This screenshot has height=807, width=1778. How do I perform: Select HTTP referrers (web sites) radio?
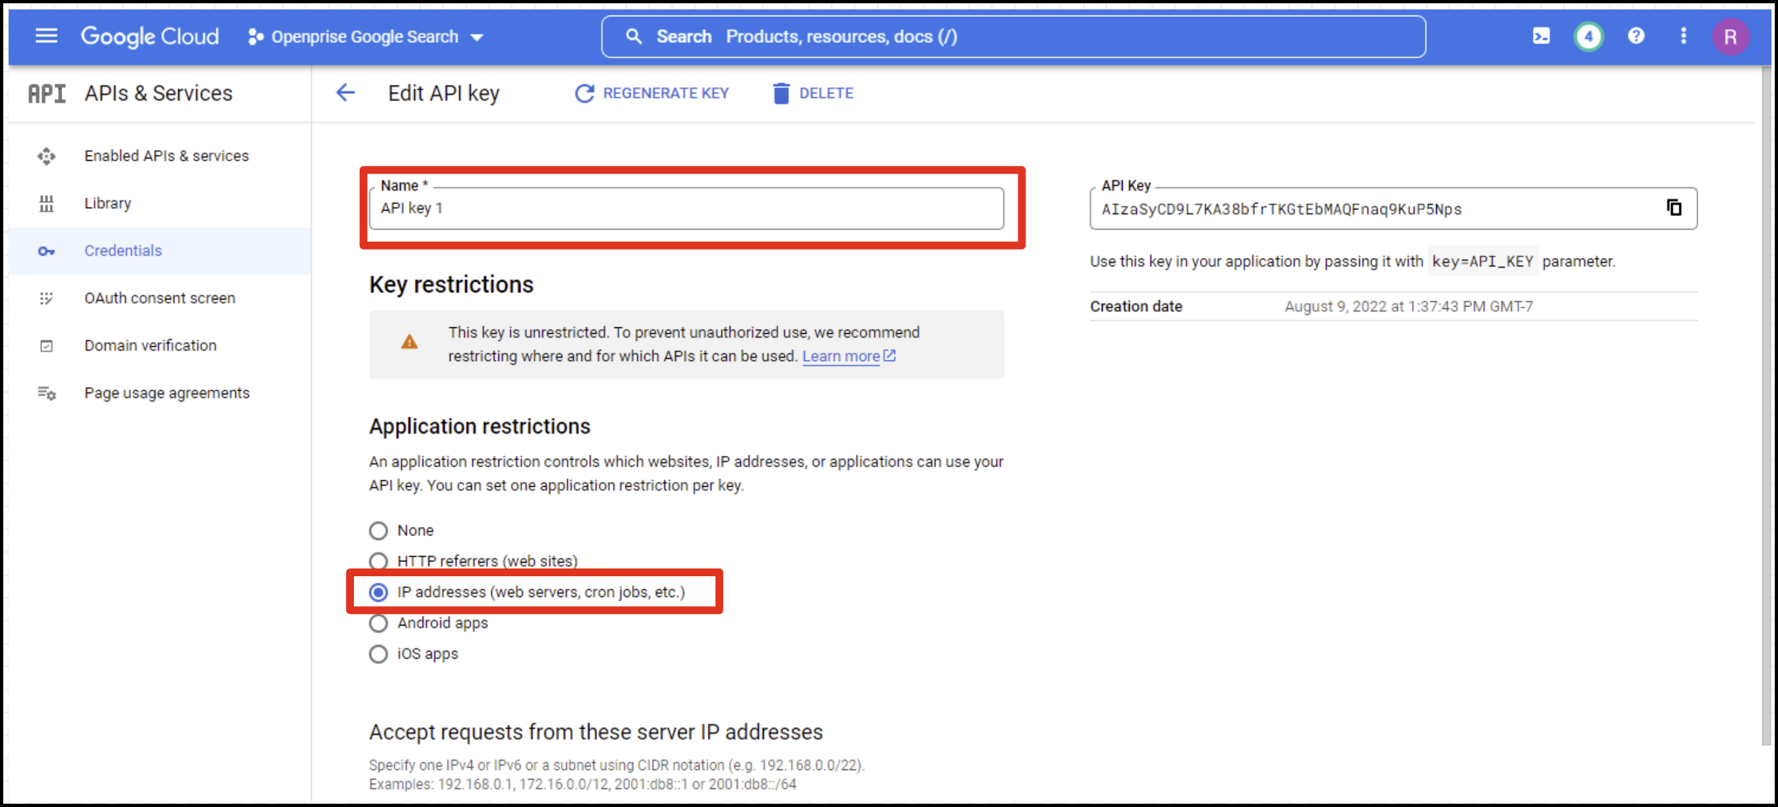pos(379,561)
